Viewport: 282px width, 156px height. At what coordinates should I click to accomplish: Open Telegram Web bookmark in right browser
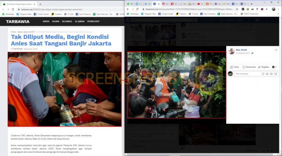pos(149,14)
